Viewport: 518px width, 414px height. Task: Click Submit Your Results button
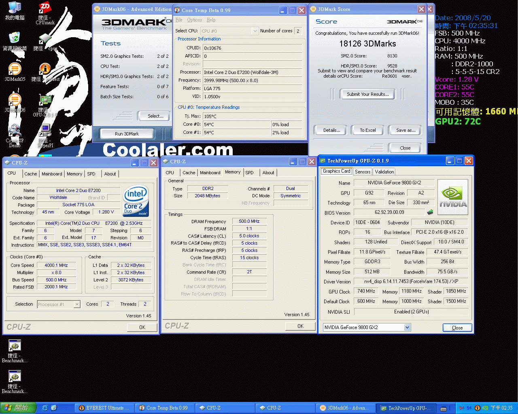click(x=367, y=94)
